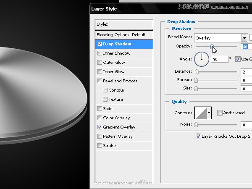252x189 pixels.
Task: Click the Size value field
Action: click(x=247, y=89)
